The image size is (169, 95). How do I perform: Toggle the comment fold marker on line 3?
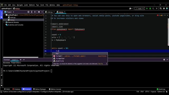(51, 18)
